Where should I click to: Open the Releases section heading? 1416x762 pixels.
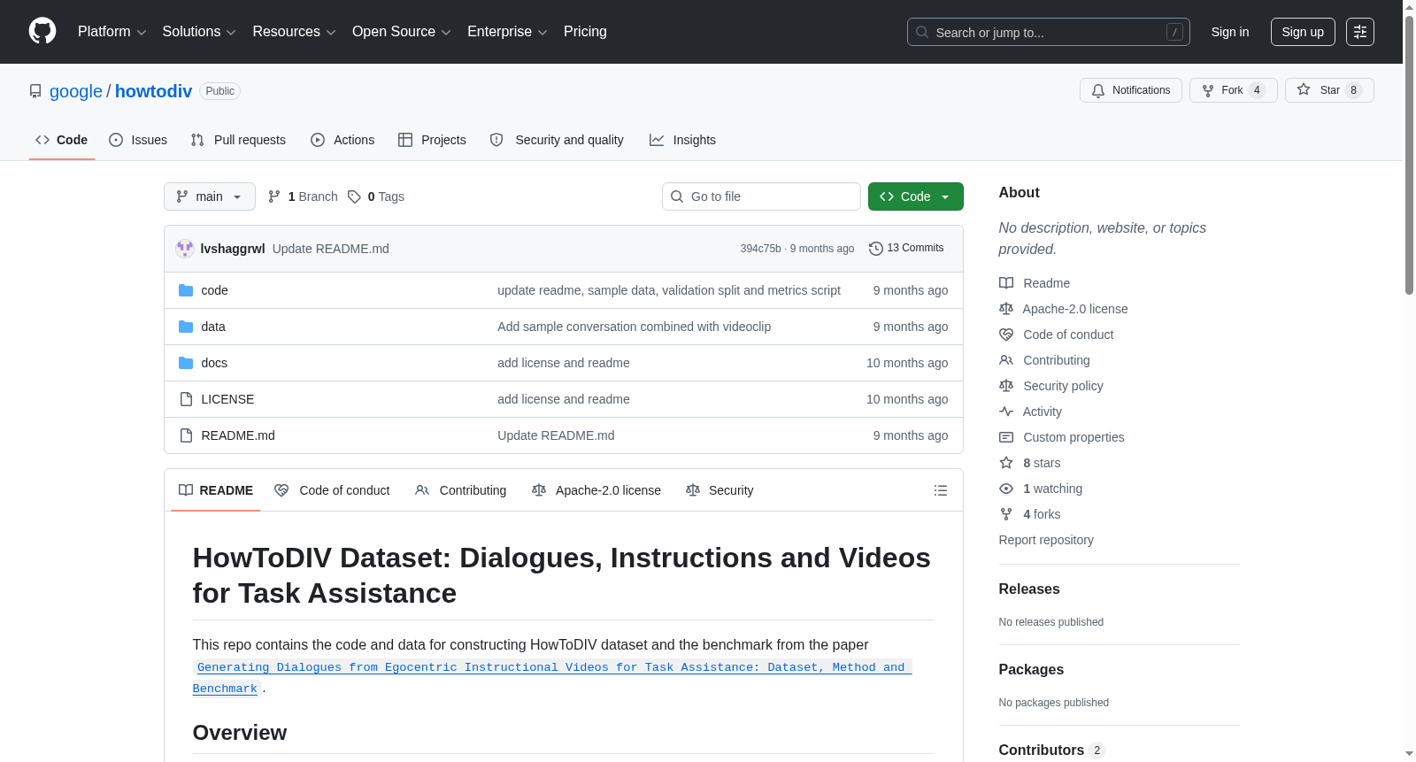coord(1029,589)
